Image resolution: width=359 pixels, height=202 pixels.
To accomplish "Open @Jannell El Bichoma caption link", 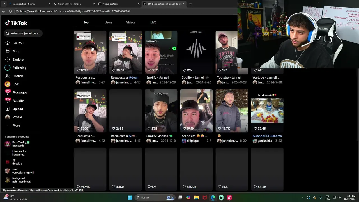I will [x=267, y=136].
